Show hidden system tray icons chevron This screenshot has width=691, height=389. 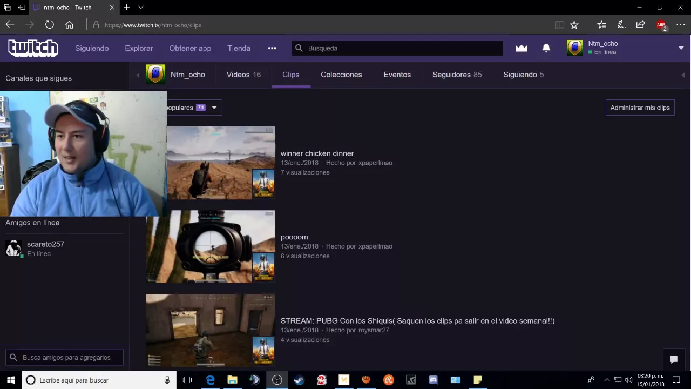(x=606, y=380)
